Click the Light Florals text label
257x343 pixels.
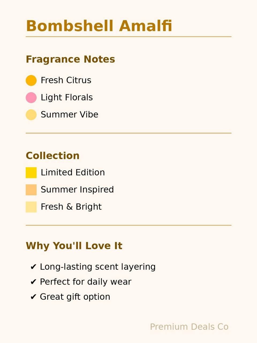[x=67, y=97]
